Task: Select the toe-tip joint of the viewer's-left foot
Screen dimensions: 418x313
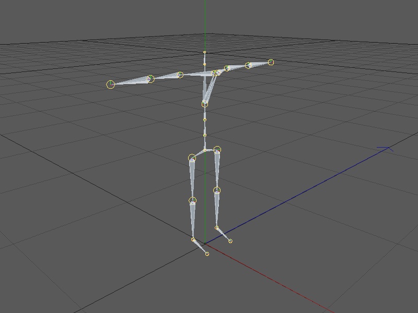Action: point(207,254)
